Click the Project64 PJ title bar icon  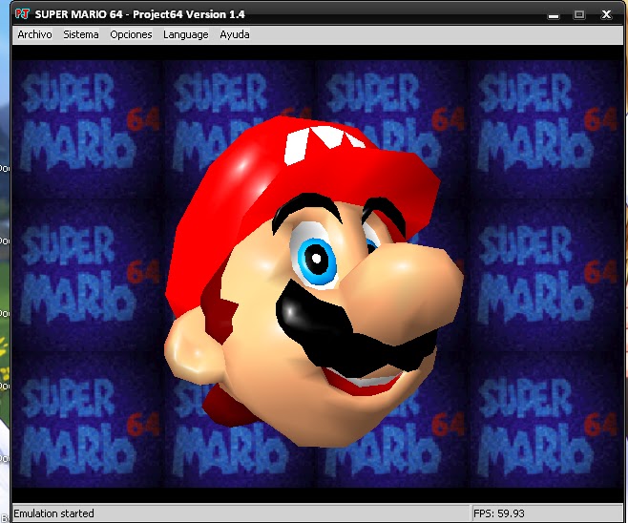tap(22, 14)
